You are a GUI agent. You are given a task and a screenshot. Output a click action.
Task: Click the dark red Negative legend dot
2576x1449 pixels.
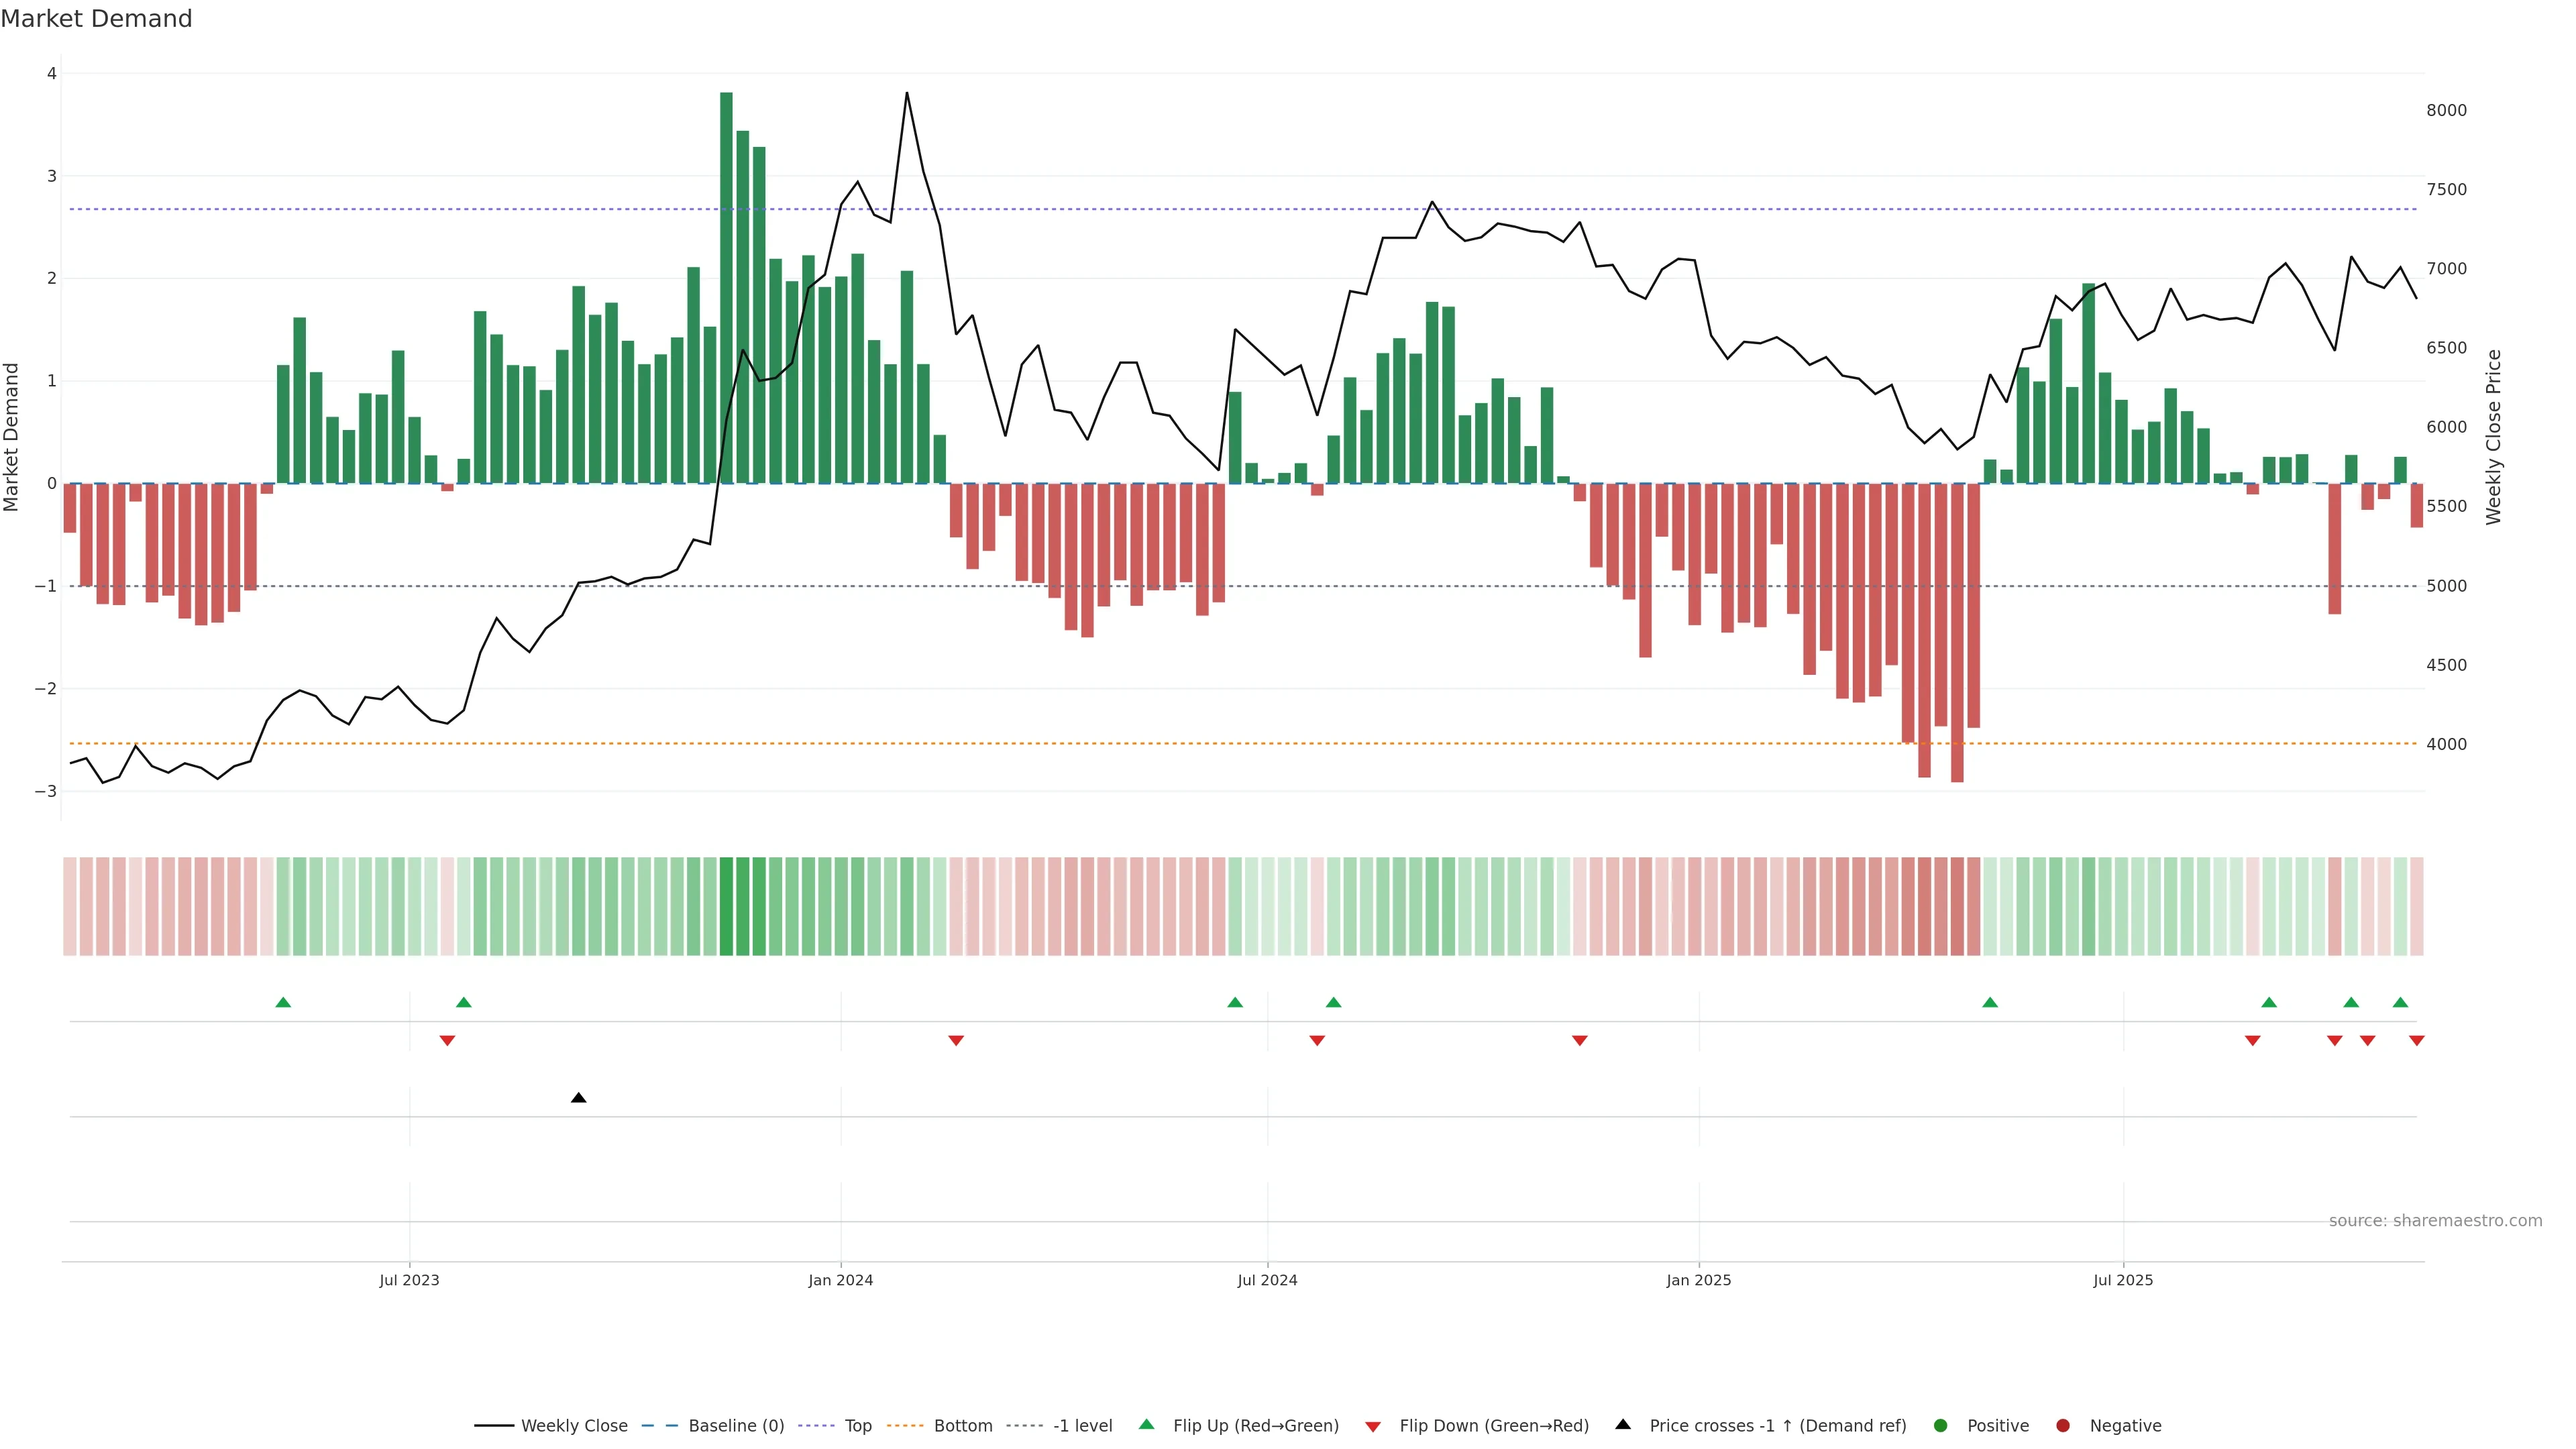point(2063,1426)
